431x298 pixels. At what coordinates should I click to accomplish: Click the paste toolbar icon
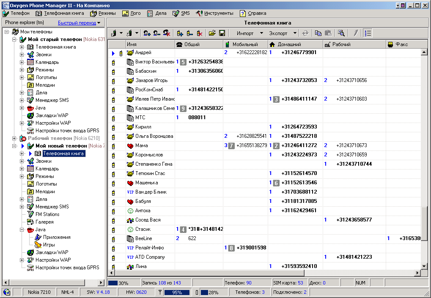[328, 33]
